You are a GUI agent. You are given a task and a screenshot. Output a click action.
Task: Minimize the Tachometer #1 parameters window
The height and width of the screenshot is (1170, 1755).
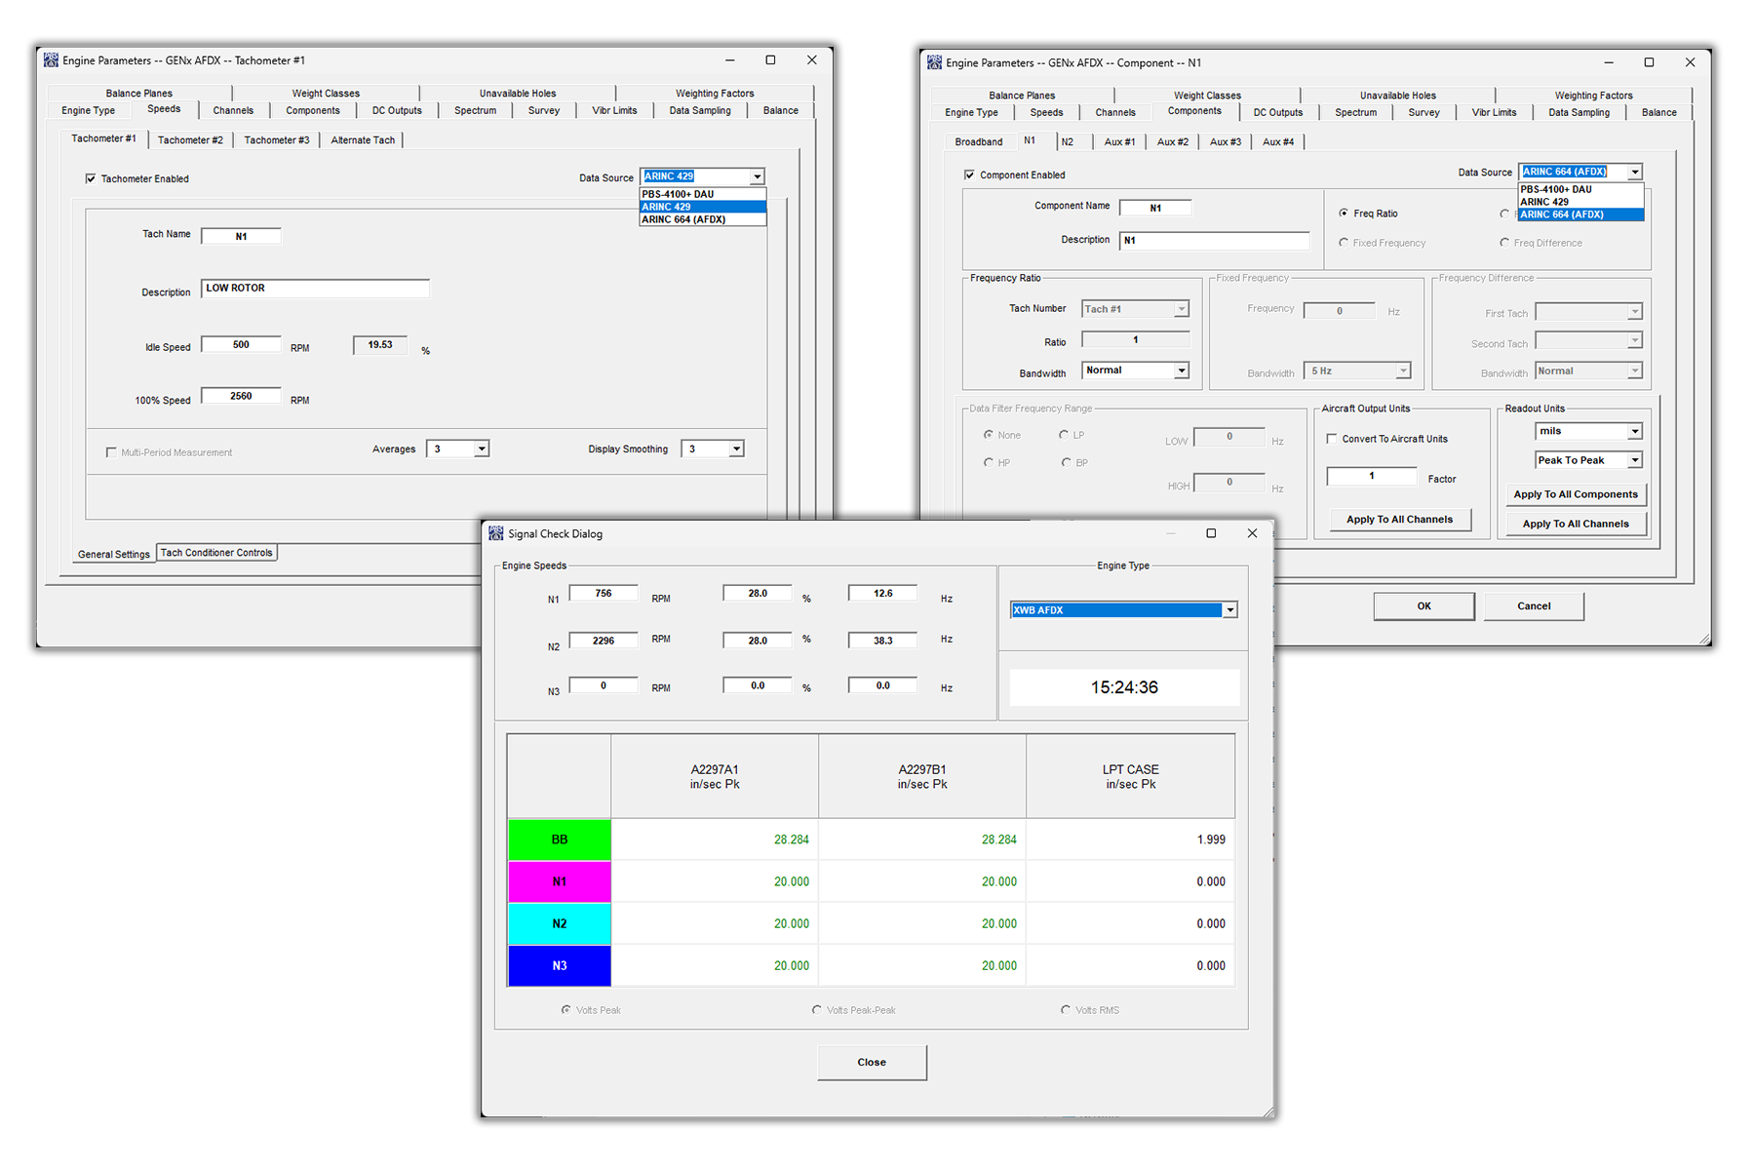(729, 60)
